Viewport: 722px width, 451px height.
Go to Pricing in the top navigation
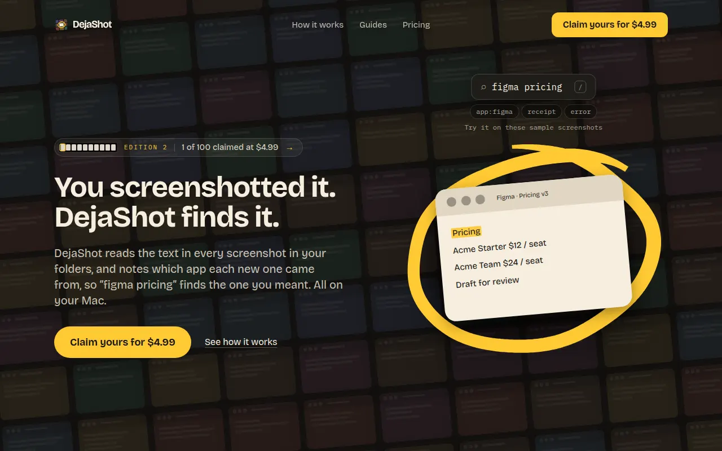[416, 25]
